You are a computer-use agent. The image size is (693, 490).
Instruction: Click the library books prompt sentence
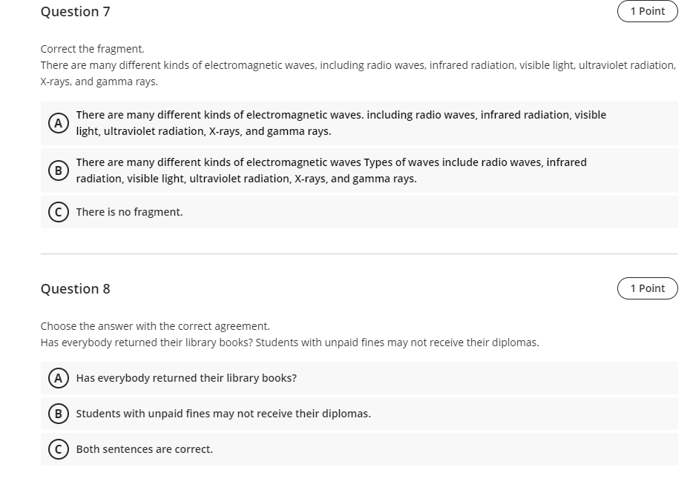(x=290, y=342)
